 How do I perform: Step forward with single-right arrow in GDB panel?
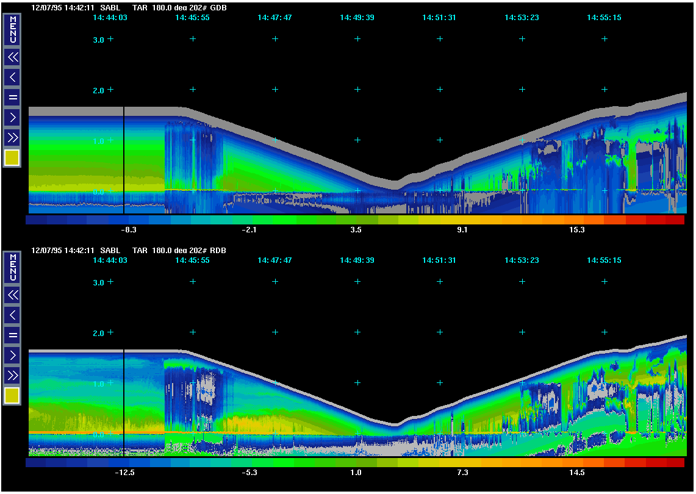(12, 116)
